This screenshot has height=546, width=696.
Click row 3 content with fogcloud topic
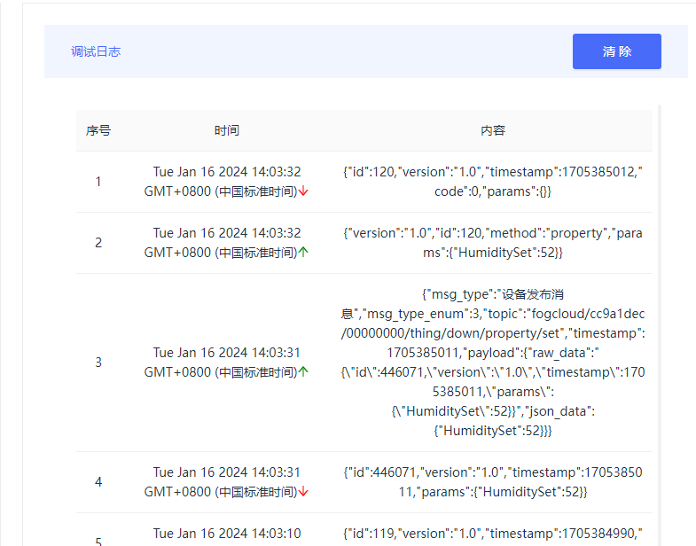(x=493, y=363)
